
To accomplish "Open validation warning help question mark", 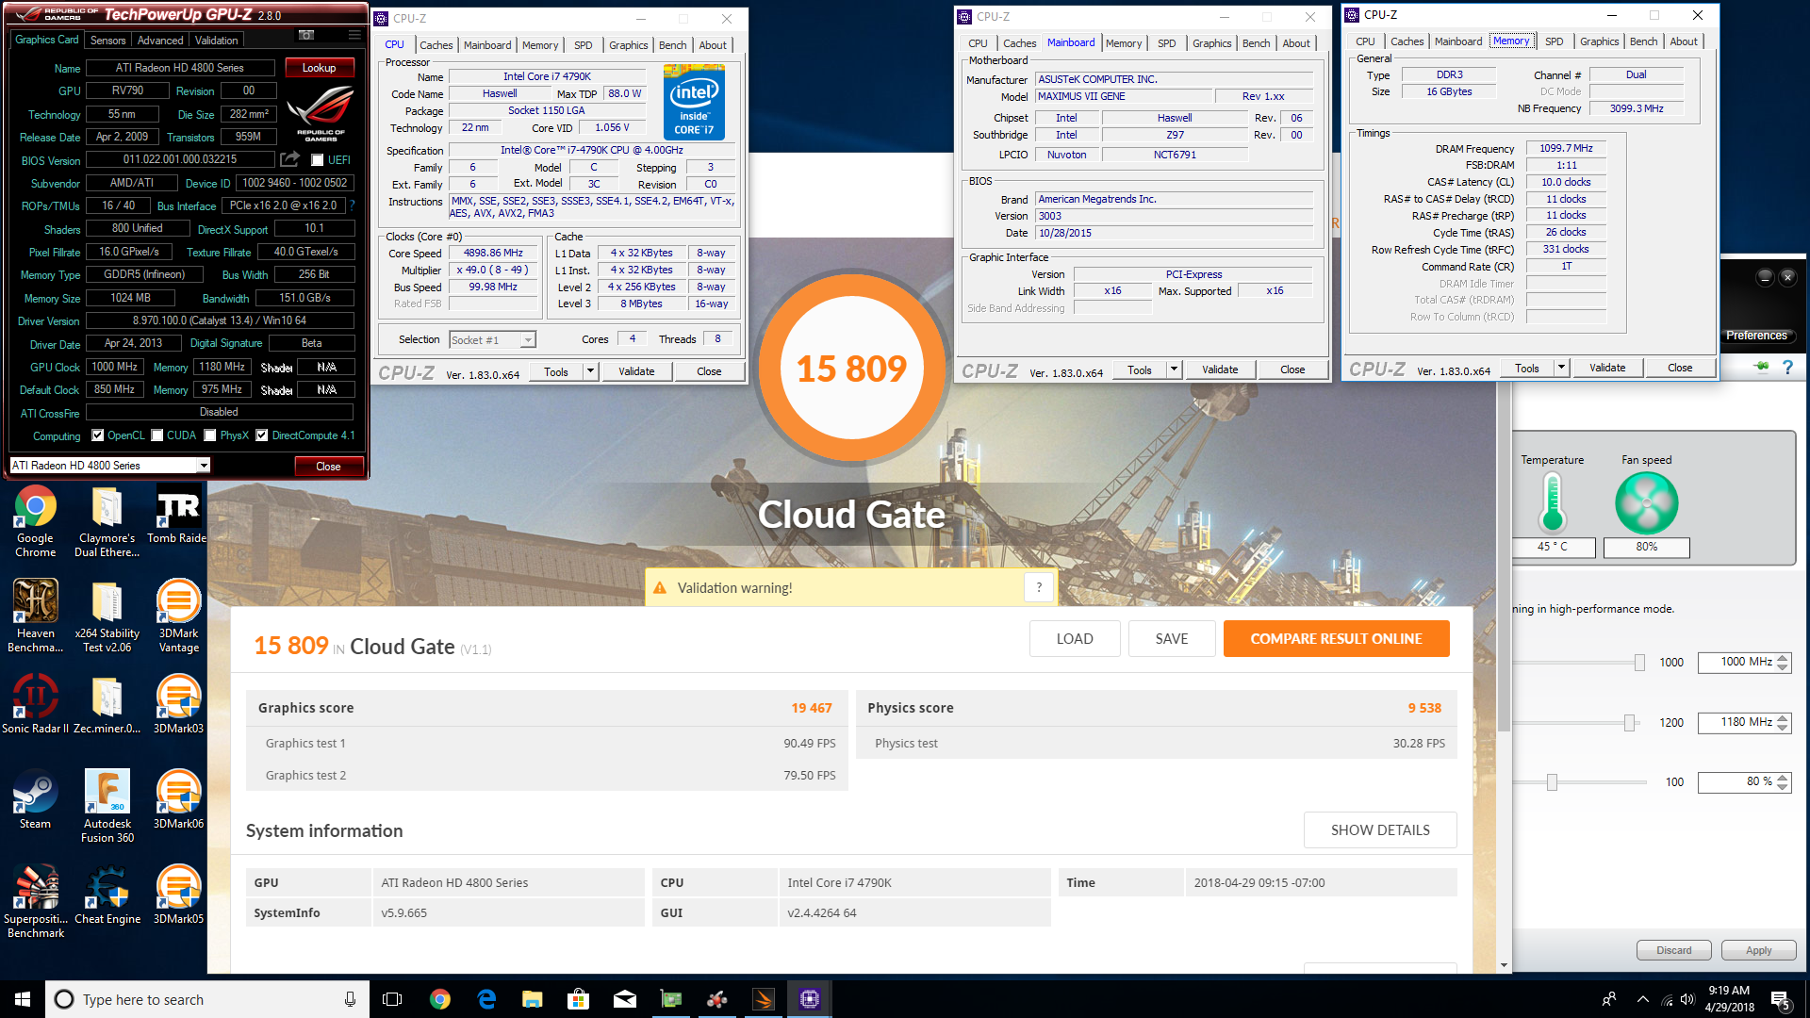I will click(1039, 587).
